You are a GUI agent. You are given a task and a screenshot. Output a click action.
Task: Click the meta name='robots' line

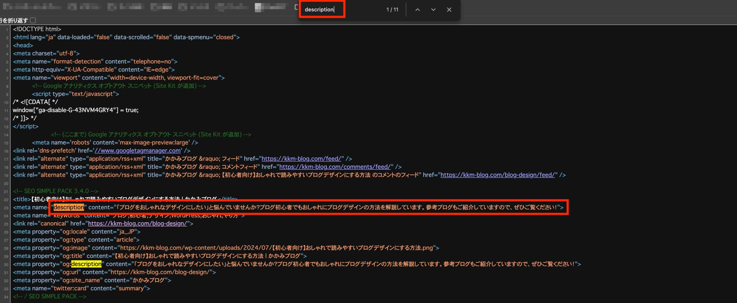(x=115, y=143)
